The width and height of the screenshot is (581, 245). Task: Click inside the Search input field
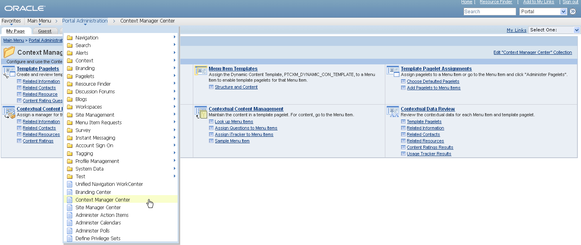(x=489, y=11)
